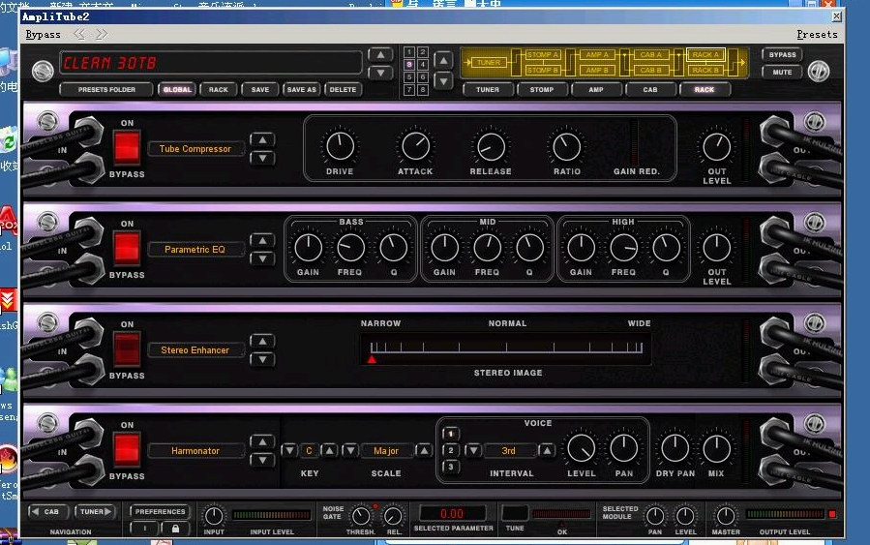Click the DELETE preset button

coord(343,89)
